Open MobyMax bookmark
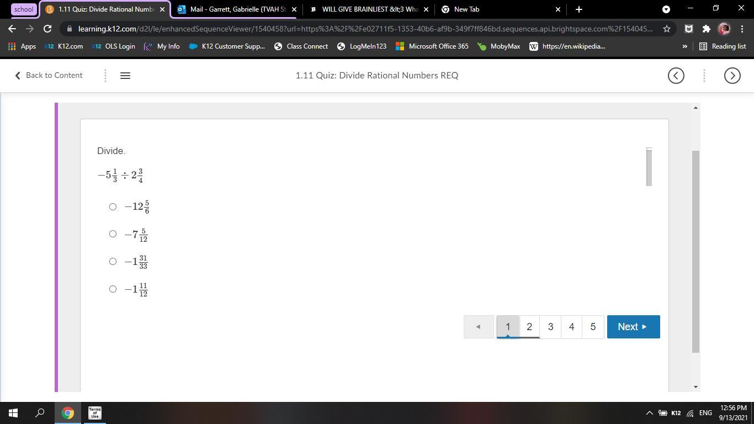754x424 pixels. point(499,46)
